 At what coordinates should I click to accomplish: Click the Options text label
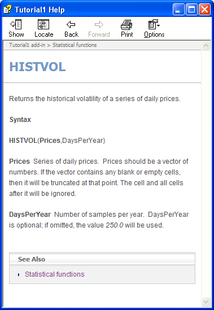[154, 34]
